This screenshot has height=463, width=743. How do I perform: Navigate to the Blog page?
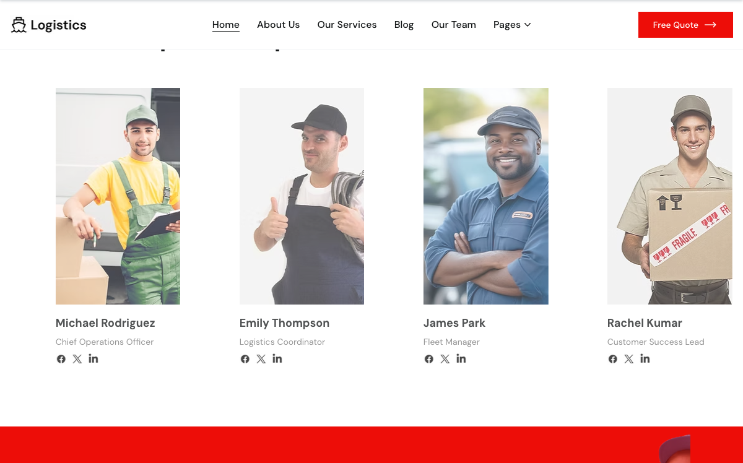click(404, 25)
